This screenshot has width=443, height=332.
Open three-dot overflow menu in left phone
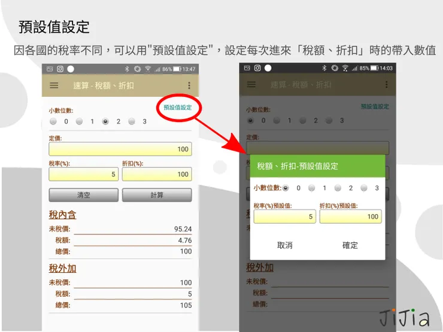point(189,86)
